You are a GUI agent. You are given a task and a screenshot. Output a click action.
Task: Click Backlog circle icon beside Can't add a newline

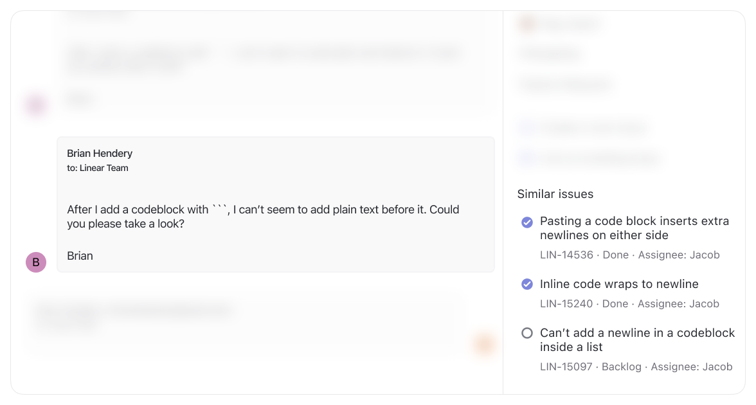click(x=527, y=333)
